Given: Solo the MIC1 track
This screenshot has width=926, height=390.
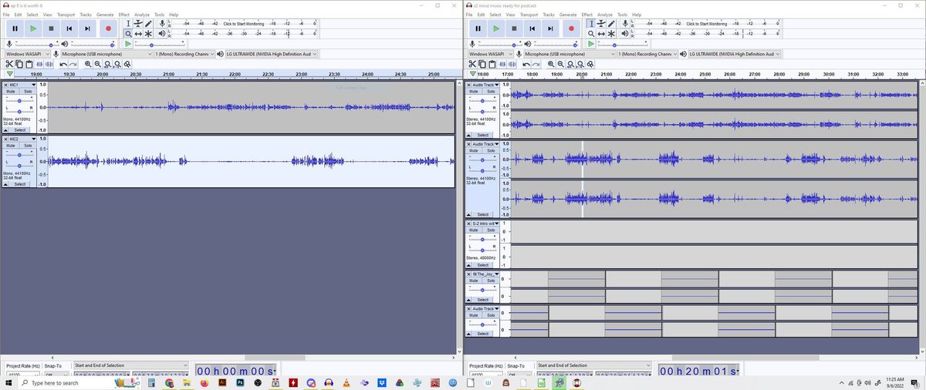Looking at the screenshot, I should [x=27, y=91].
